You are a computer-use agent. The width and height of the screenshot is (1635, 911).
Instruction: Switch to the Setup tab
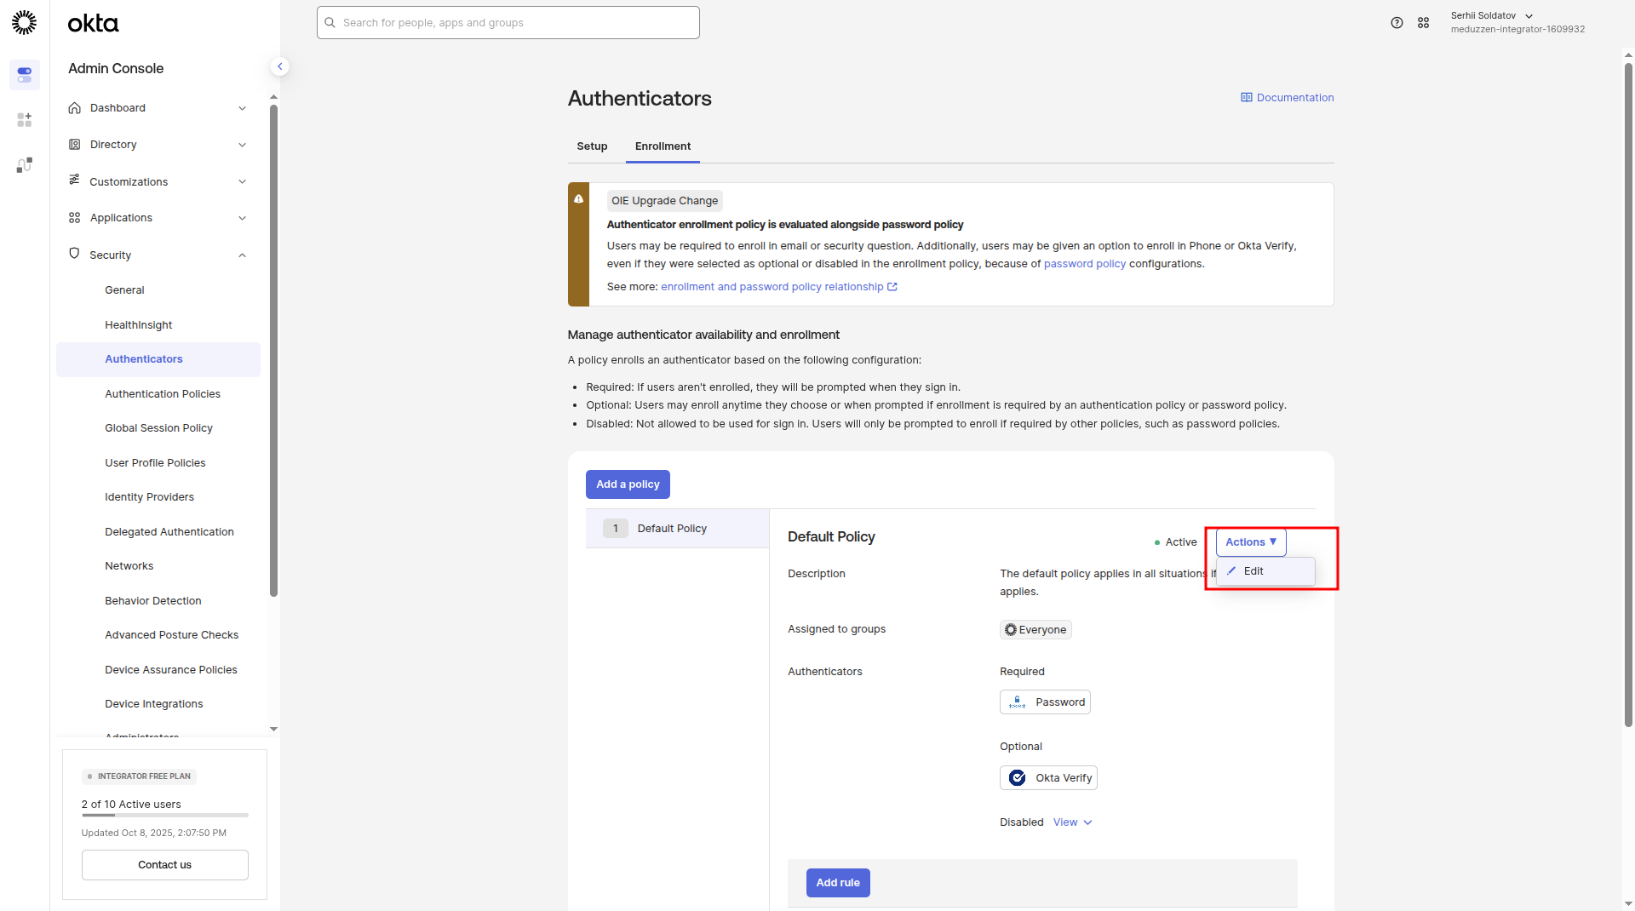tap(592, 146)
